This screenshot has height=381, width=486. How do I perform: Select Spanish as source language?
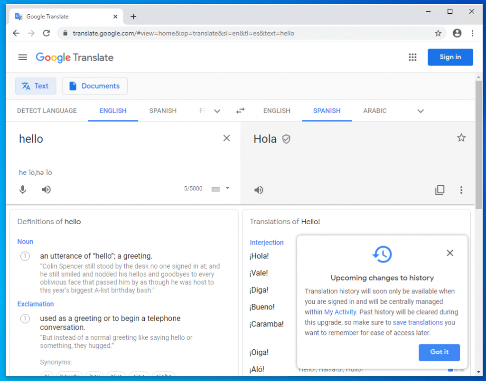tap(163, 110)
